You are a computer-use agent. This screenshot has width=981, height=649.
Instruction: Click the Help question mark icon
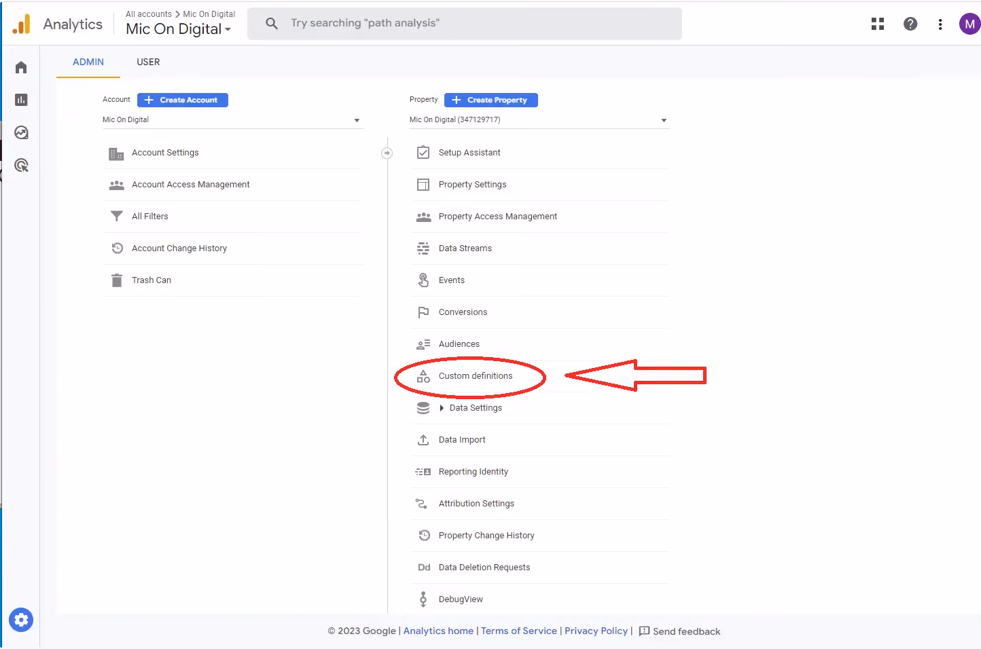[x=910, y=24]
